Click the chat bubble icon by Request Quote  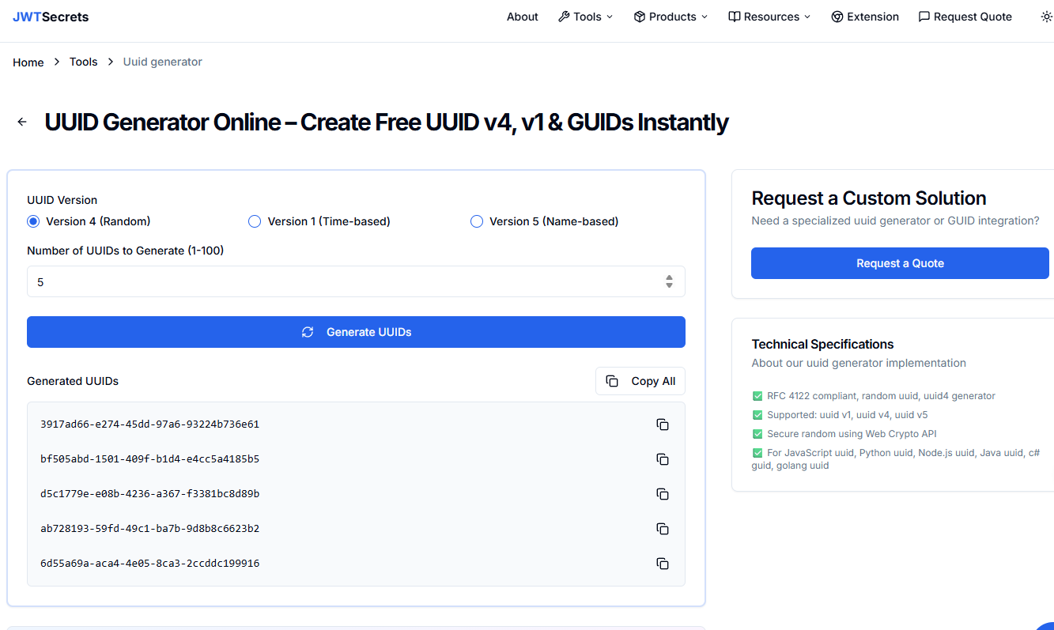[x=924, y=17]
